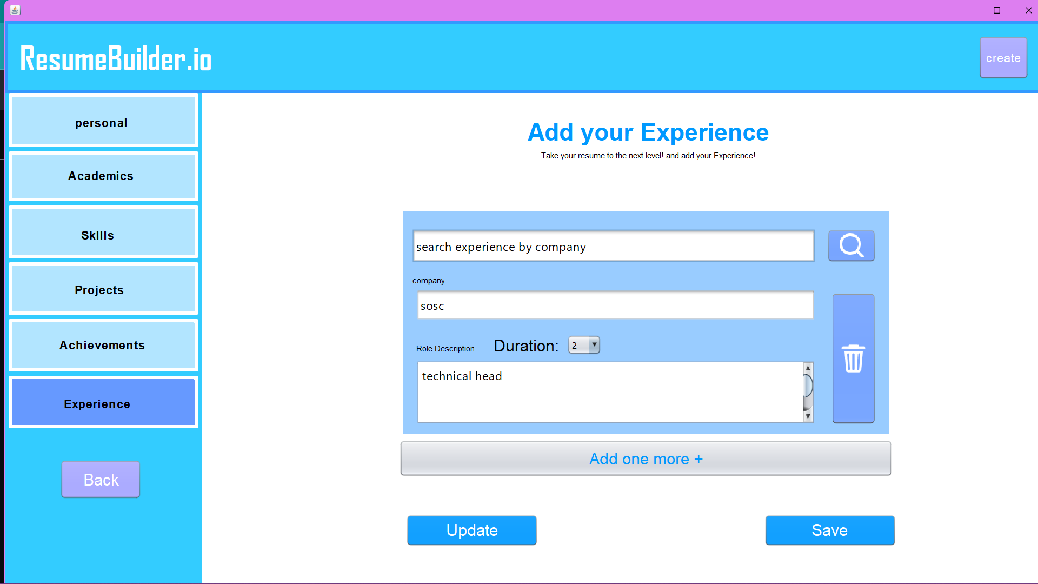Open the Duration dropdown

[594, 345]
